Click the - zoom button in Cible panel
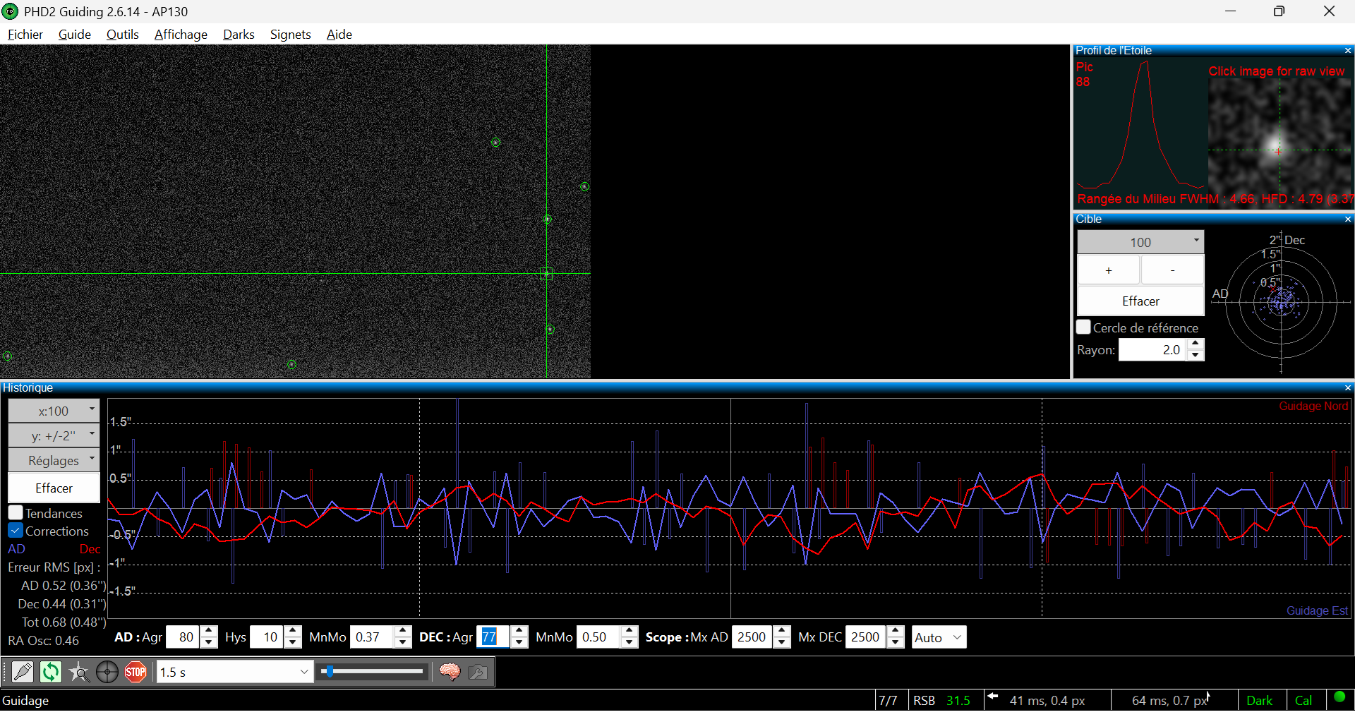 coord(1173,270)
